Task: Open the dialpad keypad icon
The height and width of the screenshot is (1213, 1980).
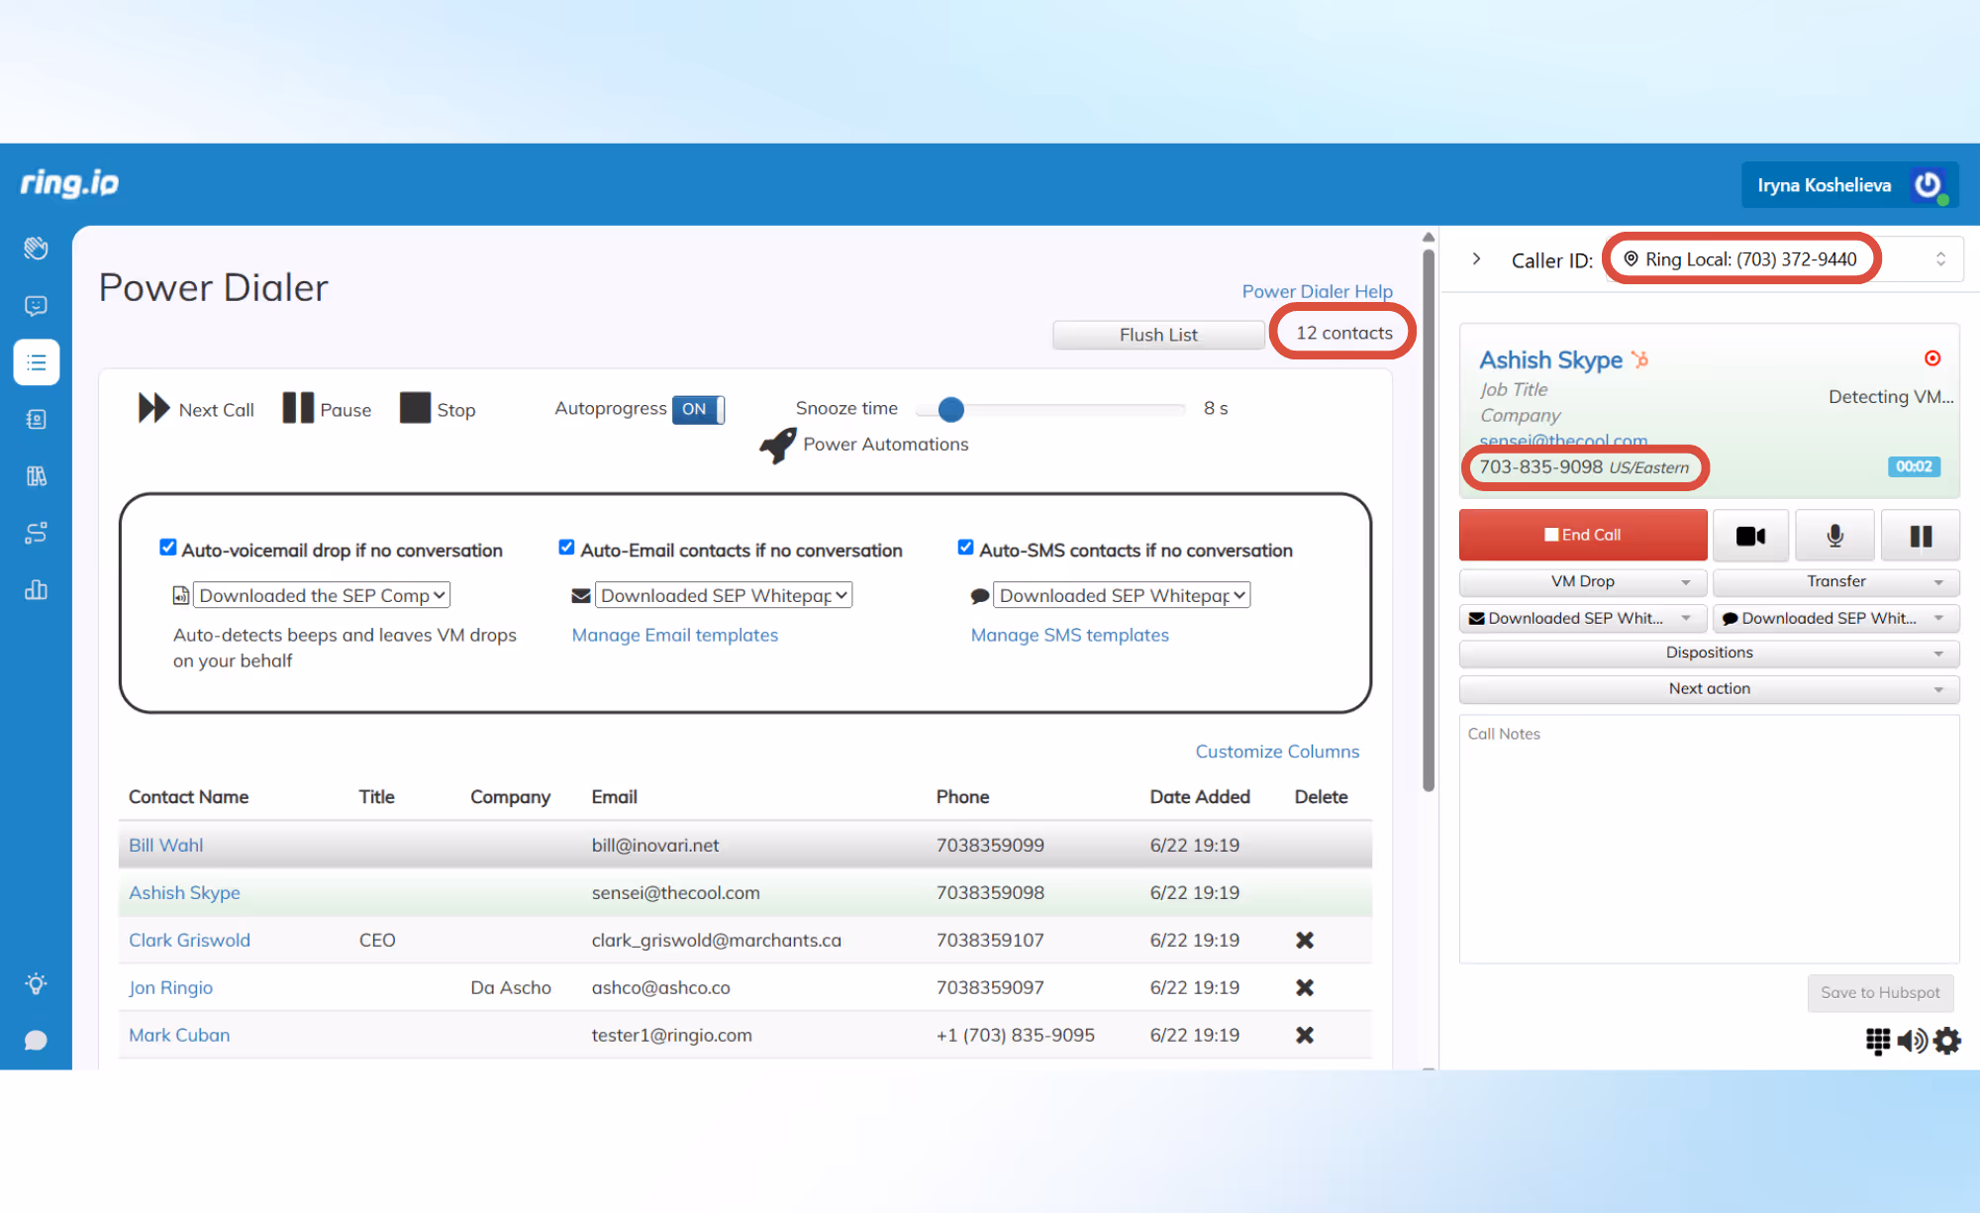Action: [x=1878, y=1041]
